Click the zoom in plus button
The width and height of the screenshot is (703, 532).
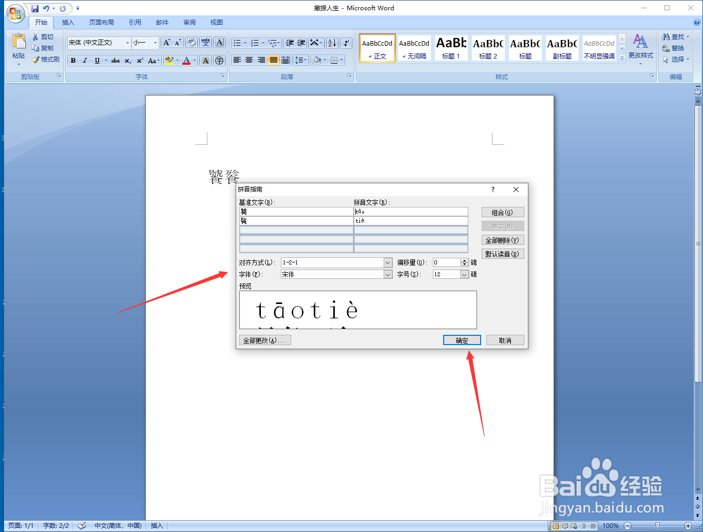coord(688,525)
